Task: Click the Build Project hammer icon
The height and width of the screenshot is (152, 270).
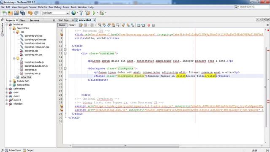Action: click(x=81, y=13)
